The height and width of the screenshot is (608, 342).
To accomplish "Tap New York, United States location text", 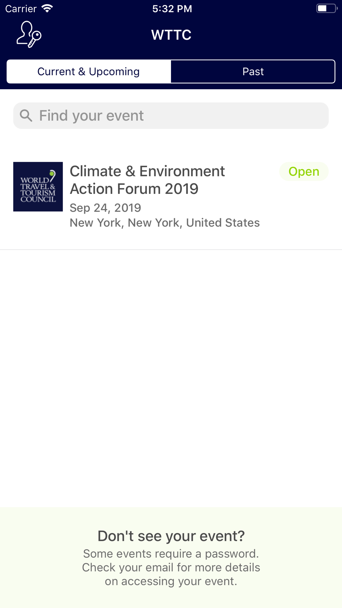I will tap(165, 223).
